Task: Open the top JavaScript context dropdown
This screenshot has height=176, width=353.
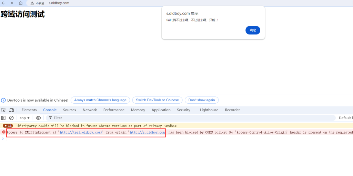Action: click(x=25, y=118)
